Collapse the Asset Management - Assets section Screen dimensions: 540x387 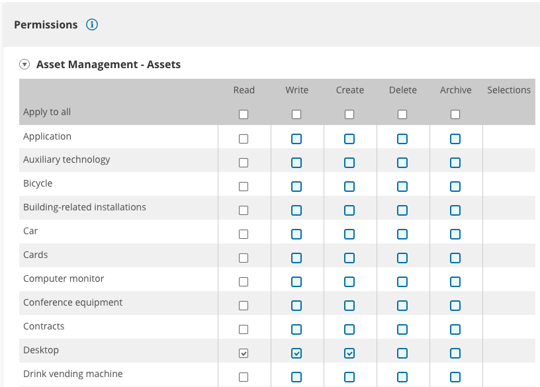[x=24, y=65]
